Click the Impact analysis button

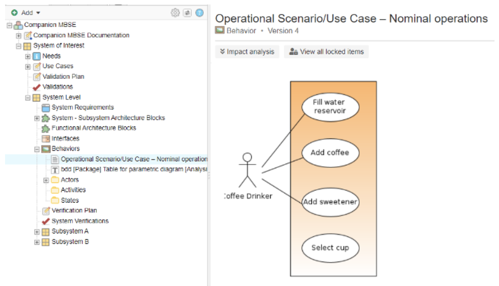(x=247, y=51)
